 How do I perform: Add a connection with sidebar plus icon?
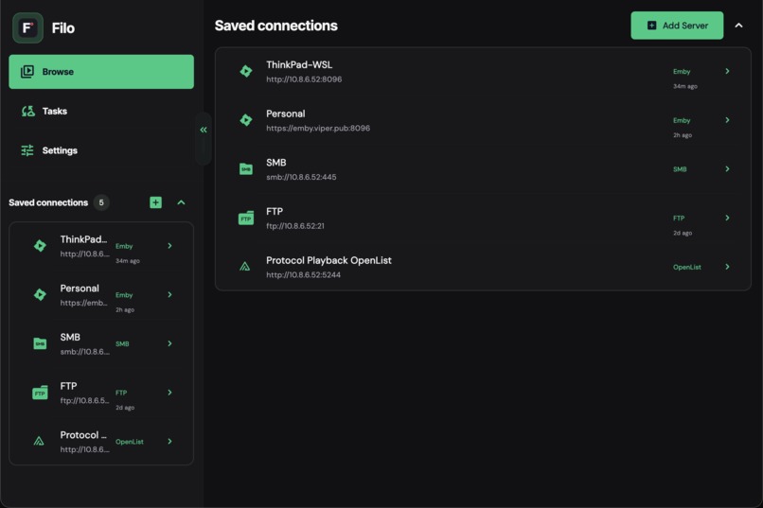[155, 202]
